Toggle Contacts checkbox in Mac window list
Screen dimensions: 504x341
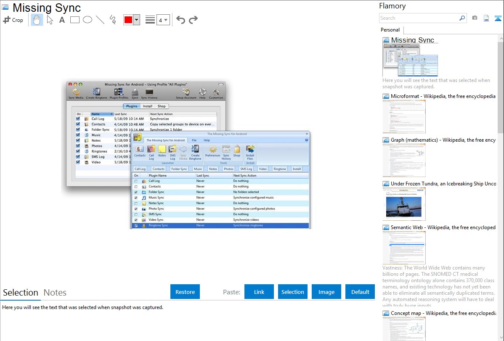(78, 124)
